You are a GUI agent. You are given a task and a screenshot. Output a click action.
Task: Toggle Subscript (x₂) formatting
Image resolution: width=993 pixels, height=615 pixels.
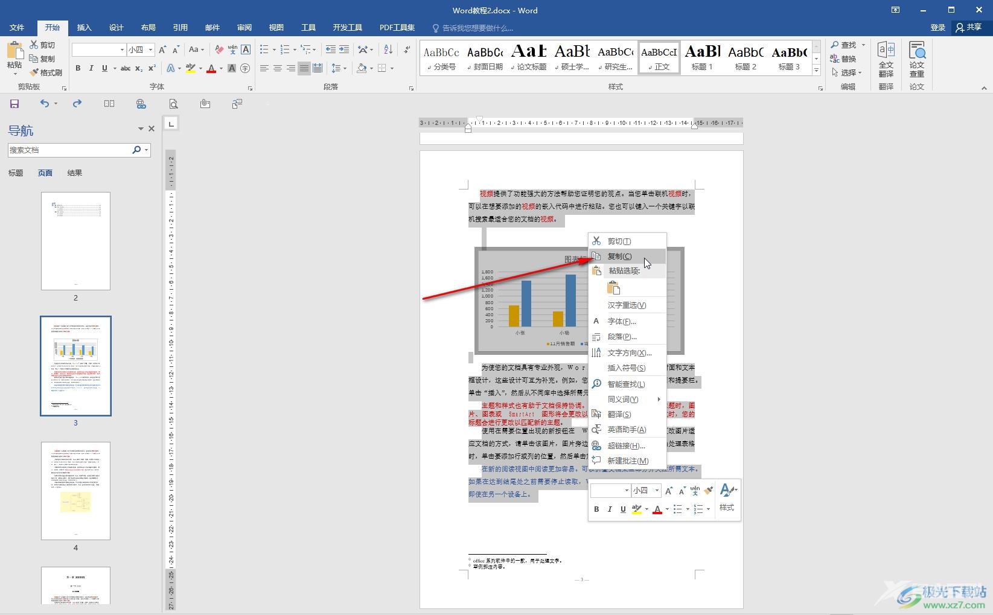[x=139, y=68]
